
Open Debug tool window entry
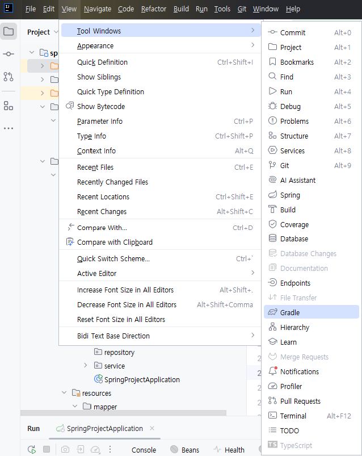pyautogui.click(x=312, y=106)
